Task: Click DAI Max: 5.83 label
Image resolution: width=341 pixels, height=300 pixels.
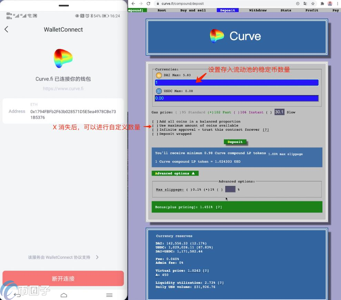Action: 177,75
